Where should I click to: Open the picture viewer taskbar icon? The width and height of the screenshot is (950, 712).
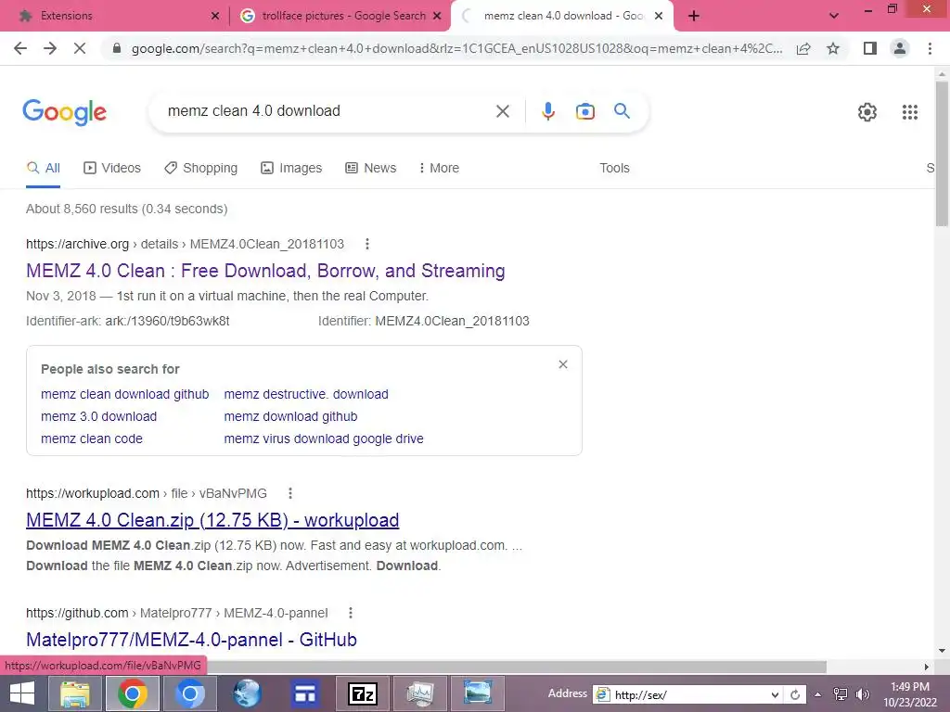point(478,693)
